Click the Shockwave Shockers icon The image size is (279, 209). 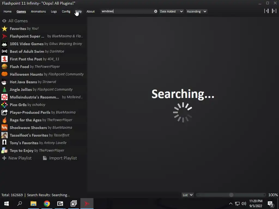tap(4, 128)
